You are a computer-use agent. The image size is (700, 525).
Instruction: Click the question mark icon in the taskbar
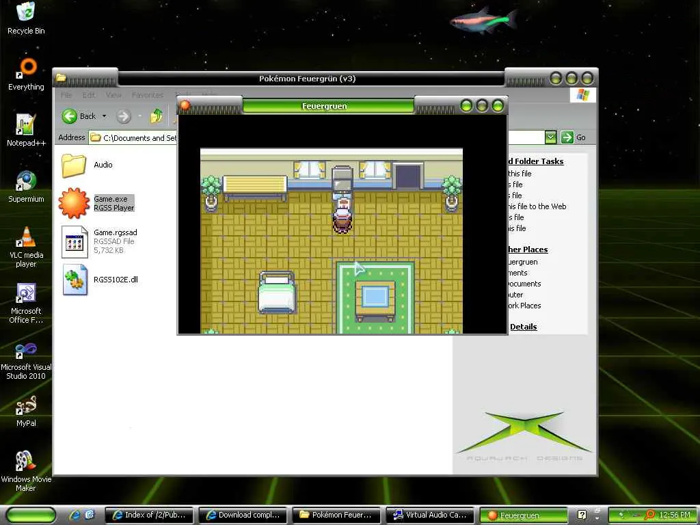pyautogui.click(x=582, y=515)
